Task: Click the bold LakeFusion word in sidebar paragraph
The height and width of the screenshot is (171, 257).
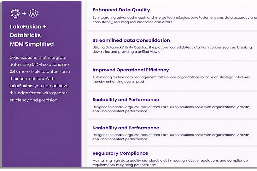Action: pos(21,86)
